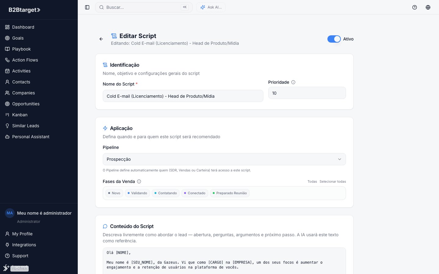Click the Kanban board icon
439x274 pixels.
coord(7,115)
